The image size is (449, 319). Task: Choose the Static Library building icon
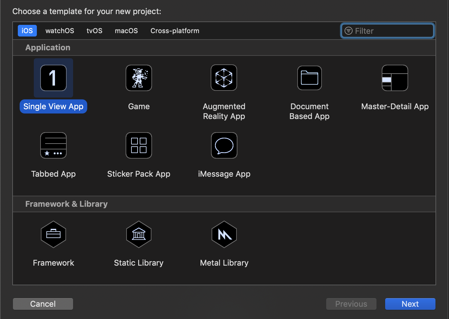(139, 234)
